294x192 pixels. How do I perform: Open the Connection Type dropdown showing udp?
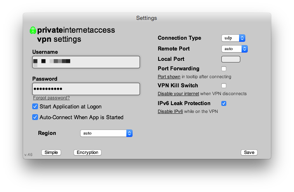pyautogui.click(x=233, y=38)
